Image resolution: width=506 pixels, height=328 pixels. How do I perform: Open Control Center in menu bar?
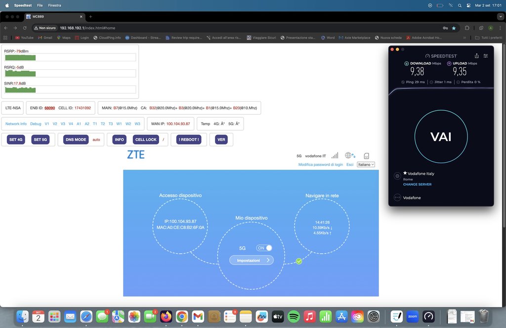[x=468, y=5]
